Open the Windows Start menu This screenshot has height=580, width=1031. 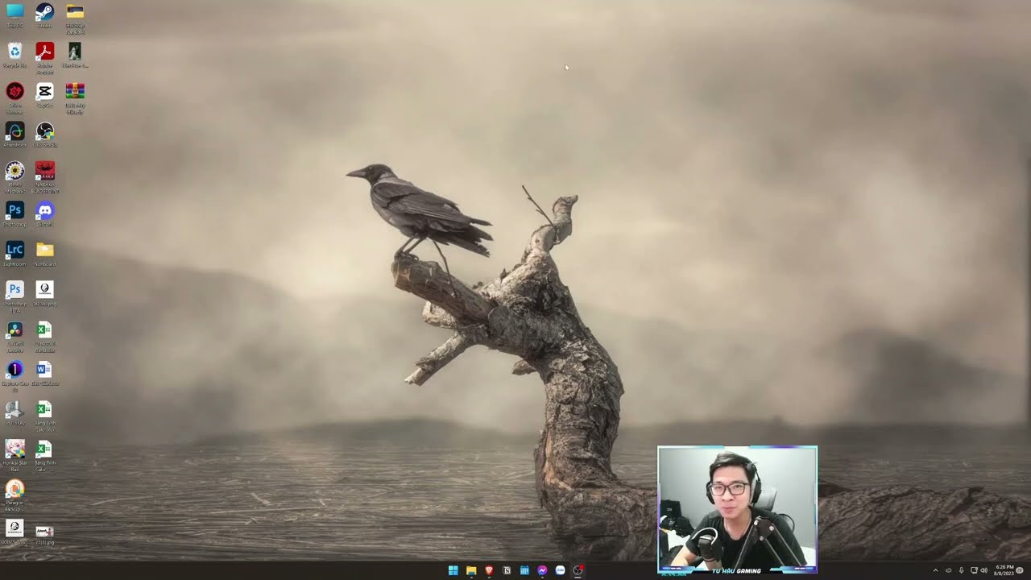tap(453, 570)
